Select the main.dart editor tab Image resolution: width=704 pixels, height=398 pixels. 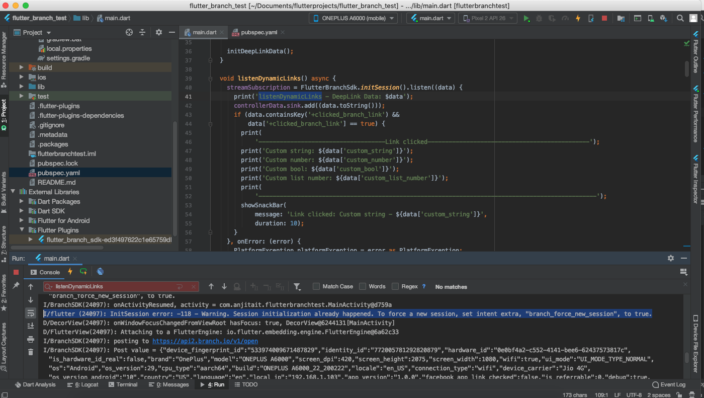203,32
